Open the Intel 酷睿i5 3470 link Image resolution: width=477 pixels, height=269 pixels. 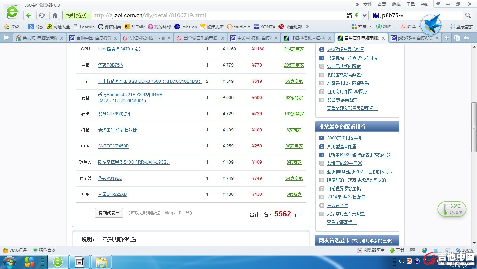coord(120,49)
